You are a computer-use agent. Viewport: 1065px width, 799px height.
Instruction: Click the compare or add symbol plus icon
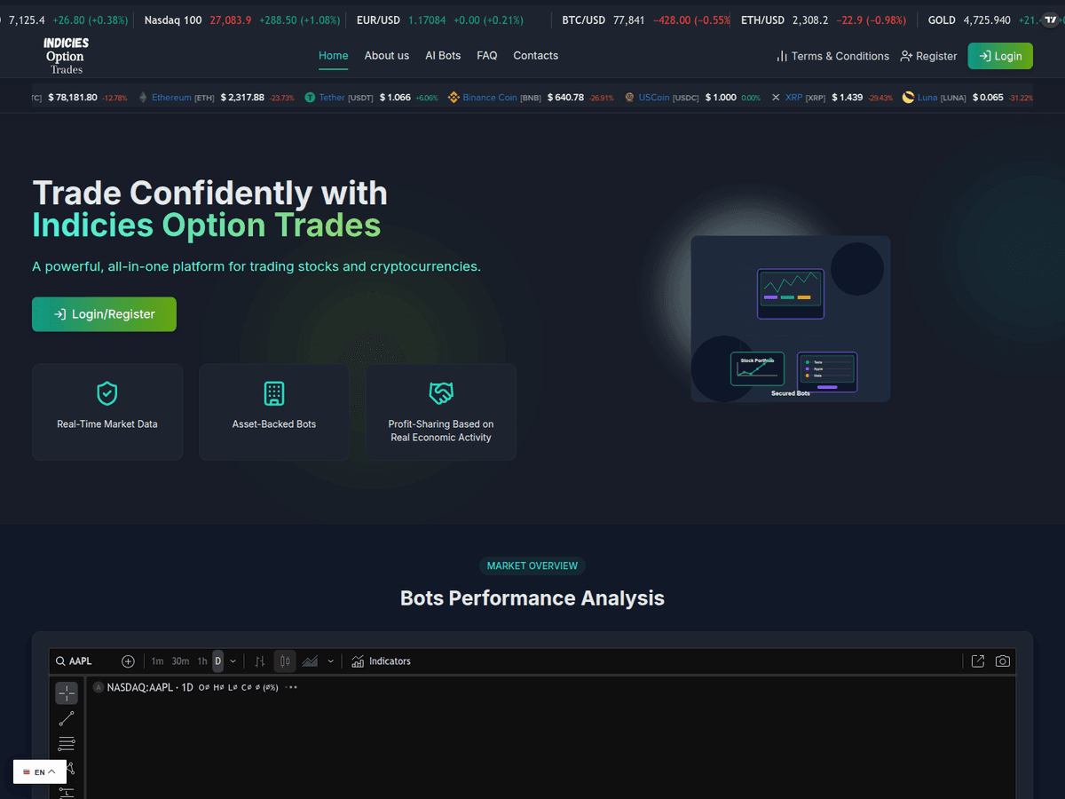pos(128,661)
